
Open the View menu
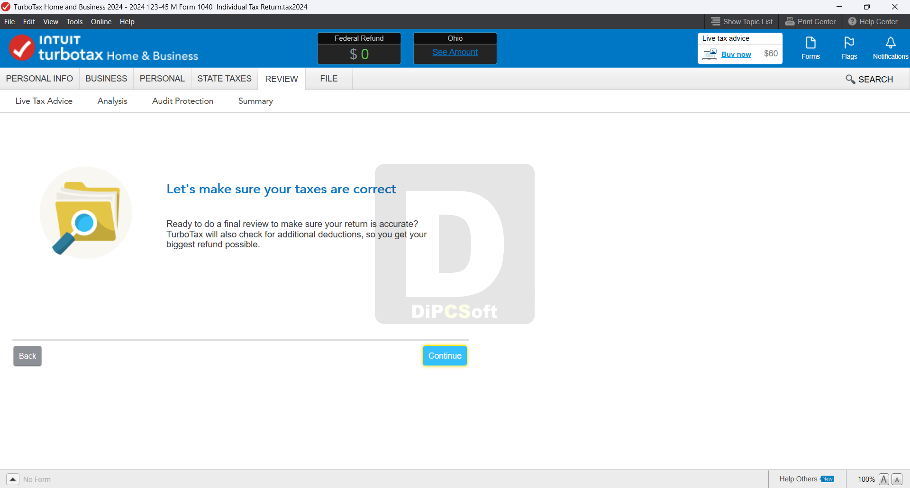click(51, 22)
